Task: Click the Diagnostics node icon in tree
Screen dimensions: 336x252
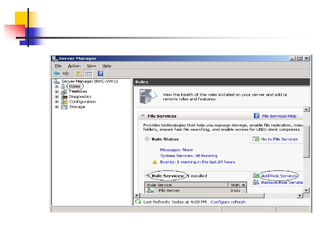Action: coord(64,97)
